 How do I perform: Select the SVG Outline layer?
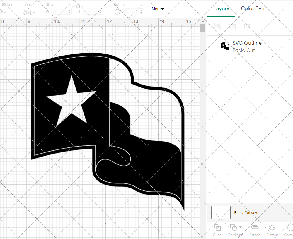(x=247, y=47)
